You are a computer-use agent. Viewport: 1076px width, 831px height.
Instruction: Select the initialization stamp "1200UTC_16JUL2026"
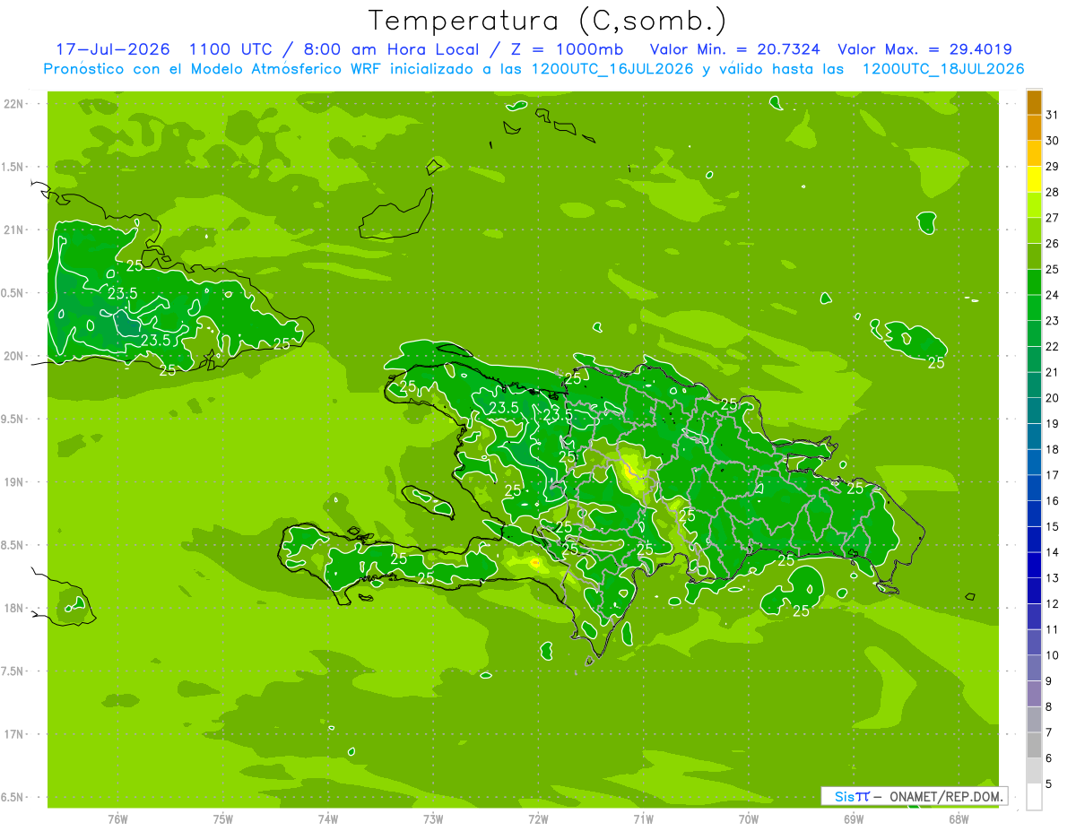pyautogui.click(x=612, y=69)
